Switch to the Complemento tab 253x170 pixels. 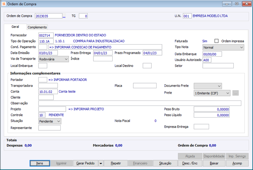37,27
